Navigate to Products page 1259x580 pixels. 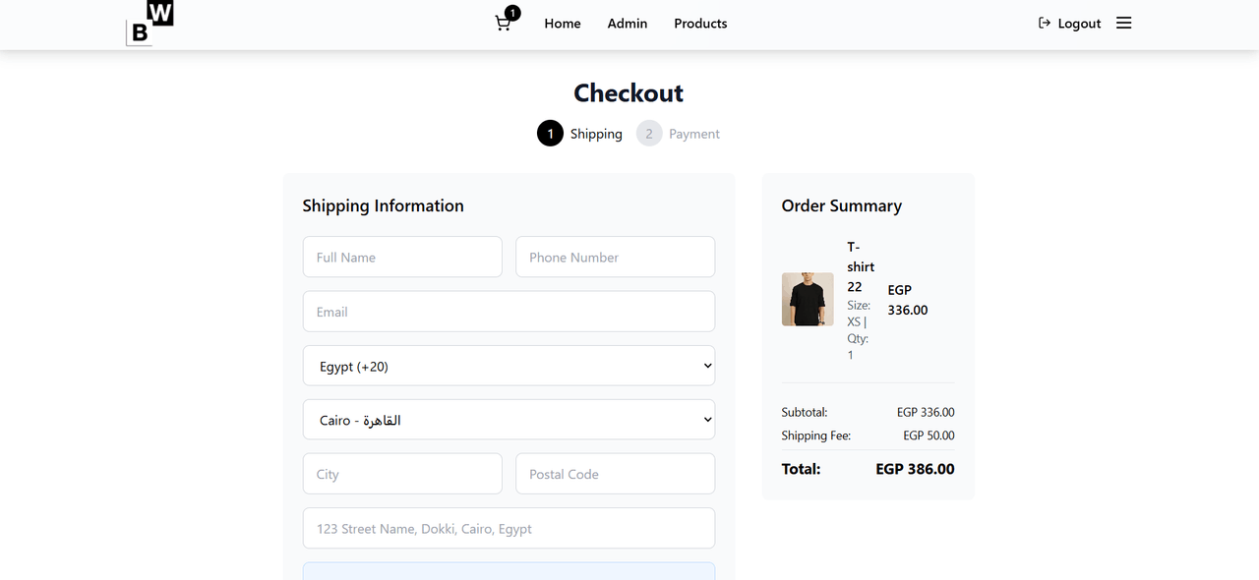tap(700, 24)
